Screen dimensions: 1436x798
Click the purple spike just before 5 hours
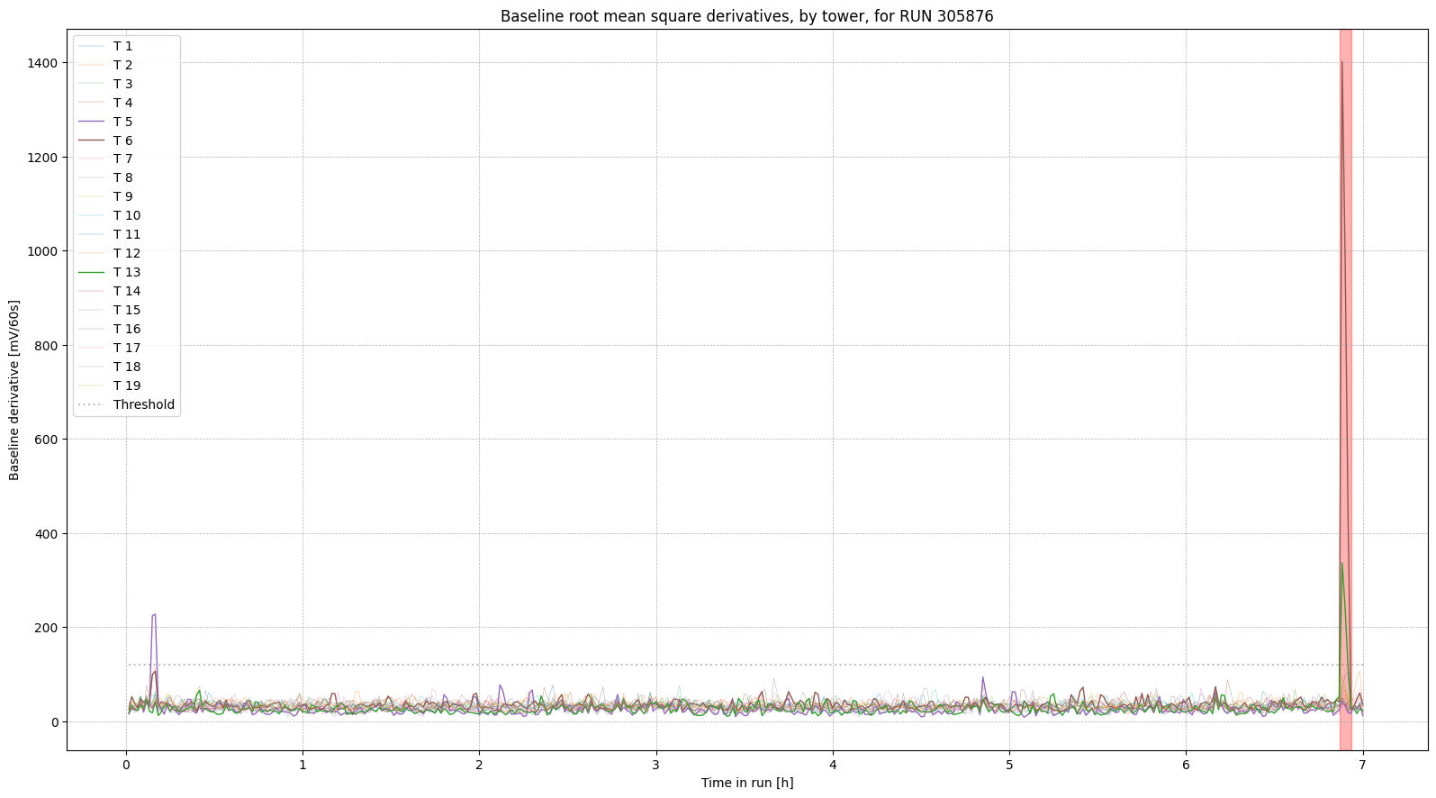point(982,678)
